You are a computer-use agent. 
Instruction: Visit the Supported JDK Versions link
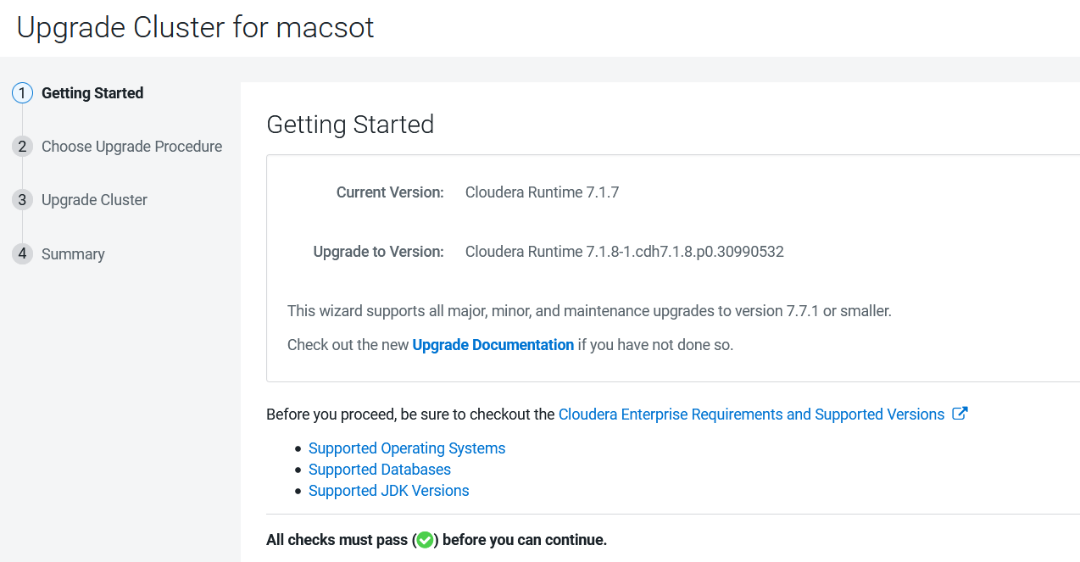[x=388, y=491]
